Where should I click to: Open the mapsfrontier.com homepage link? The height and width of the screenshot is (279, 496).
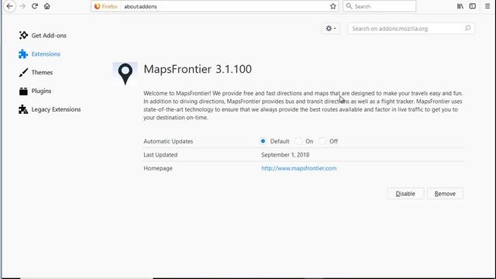coord(299,168)
